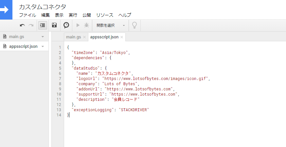This screenshot has height=147, width=286.
Task: Click the undo arrow icon
Action: pyautogui.click(x=22, y=25)
